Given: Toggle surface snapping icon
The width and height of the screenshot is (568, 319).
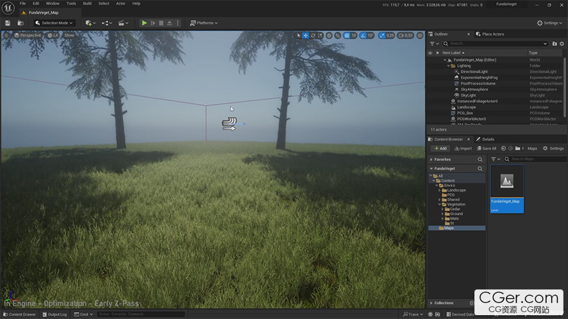Looking at the screenshot, I should click(x=338, y=35).
